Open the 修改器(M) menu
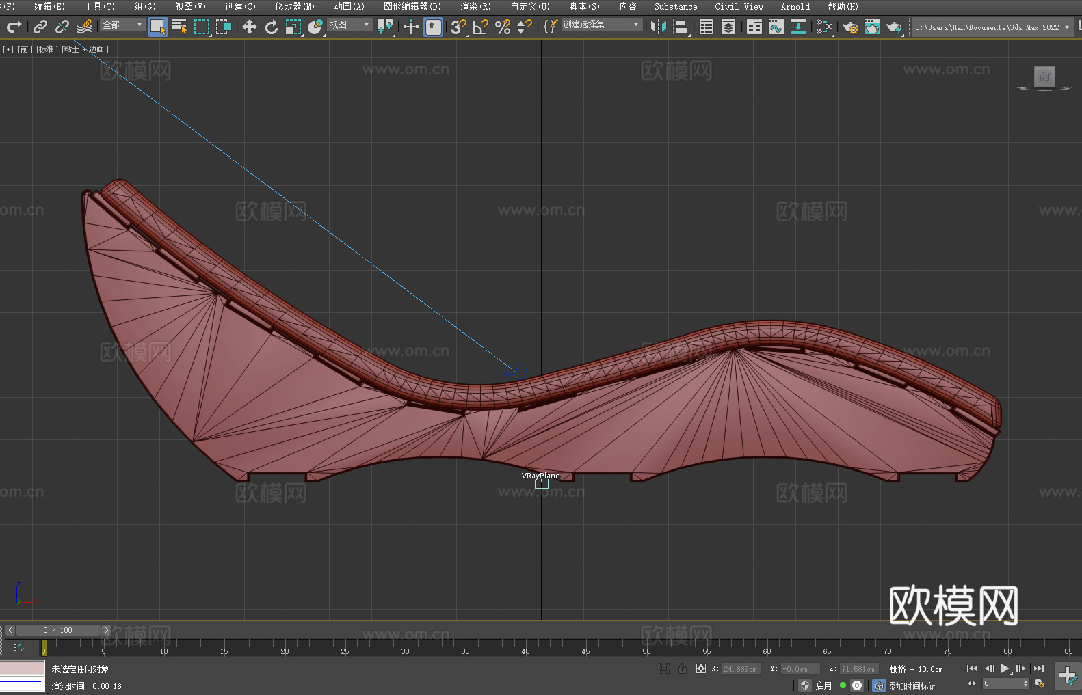The width and height of the screenshot is (1082, 695). click(x=295, y=6)
